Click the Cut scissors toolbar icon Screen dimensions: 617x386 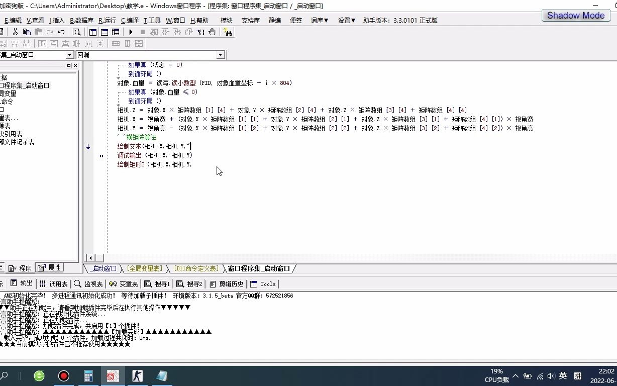(x=15, y=32)
